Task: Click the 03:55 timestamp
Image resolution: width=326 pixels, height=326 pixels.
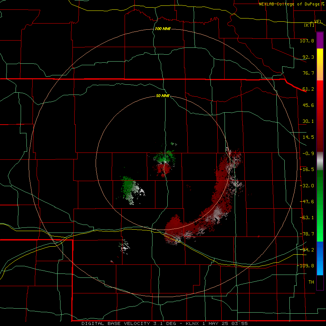Action: (240, 323)
